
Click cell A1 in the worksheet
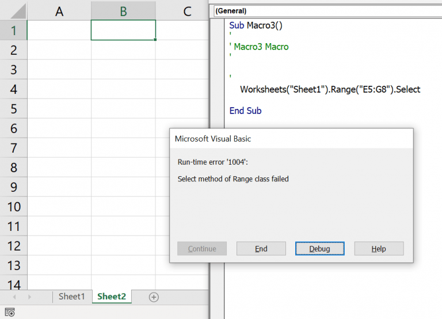[59, 30]
